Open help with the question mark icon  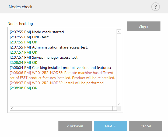pyautogui.click(x=156, y=7)
